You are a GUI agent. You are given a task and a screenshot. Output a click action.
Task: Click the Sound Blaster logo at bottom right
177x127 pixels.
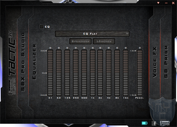point(165,123)
